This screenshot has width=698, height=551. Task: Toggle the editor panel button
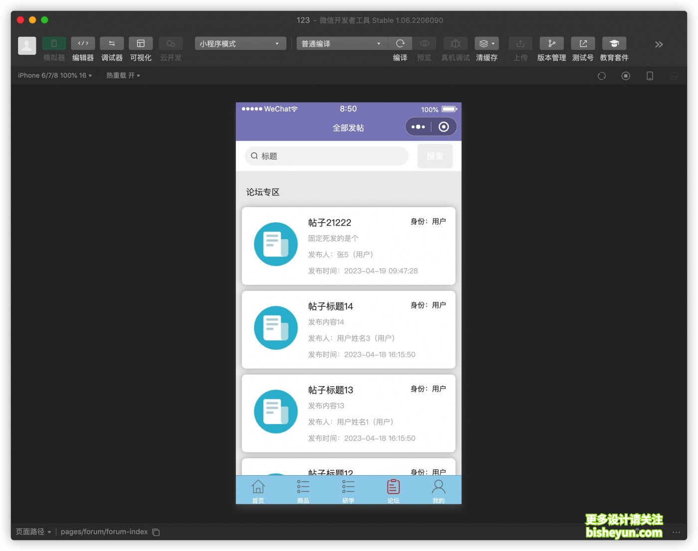tap(83, 43)
